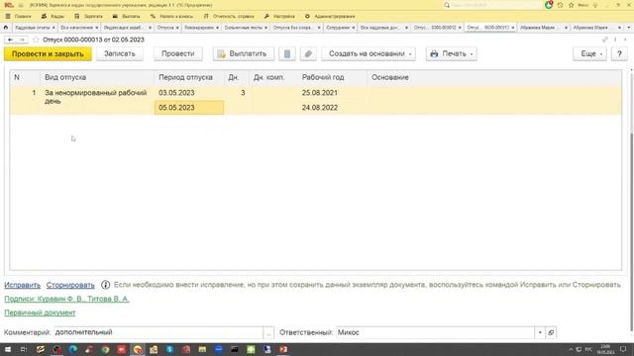
Task: Open Google Chrome from the taskbar
Action: [105, 349]
